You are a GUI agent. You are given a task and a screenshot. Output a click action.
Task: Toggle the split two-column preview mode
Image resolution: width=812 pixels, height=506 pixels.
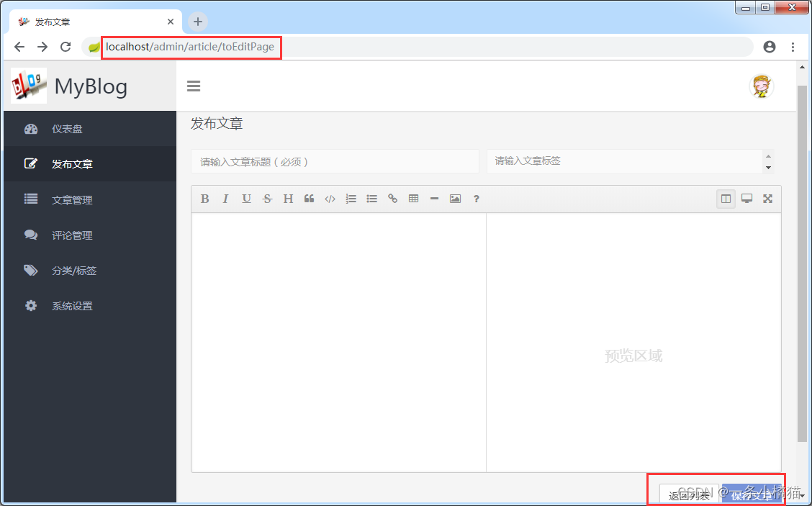pyautogui.click(x=726, y=199)
